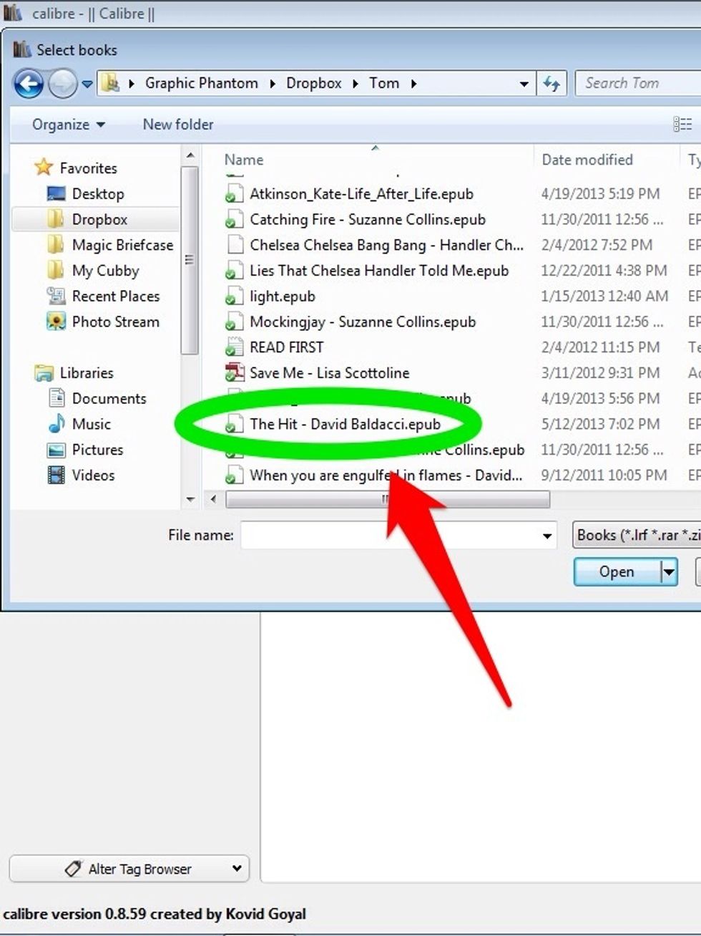Click the Photo Stream icon
The image size is (701, 936).
tap(57, 322)
